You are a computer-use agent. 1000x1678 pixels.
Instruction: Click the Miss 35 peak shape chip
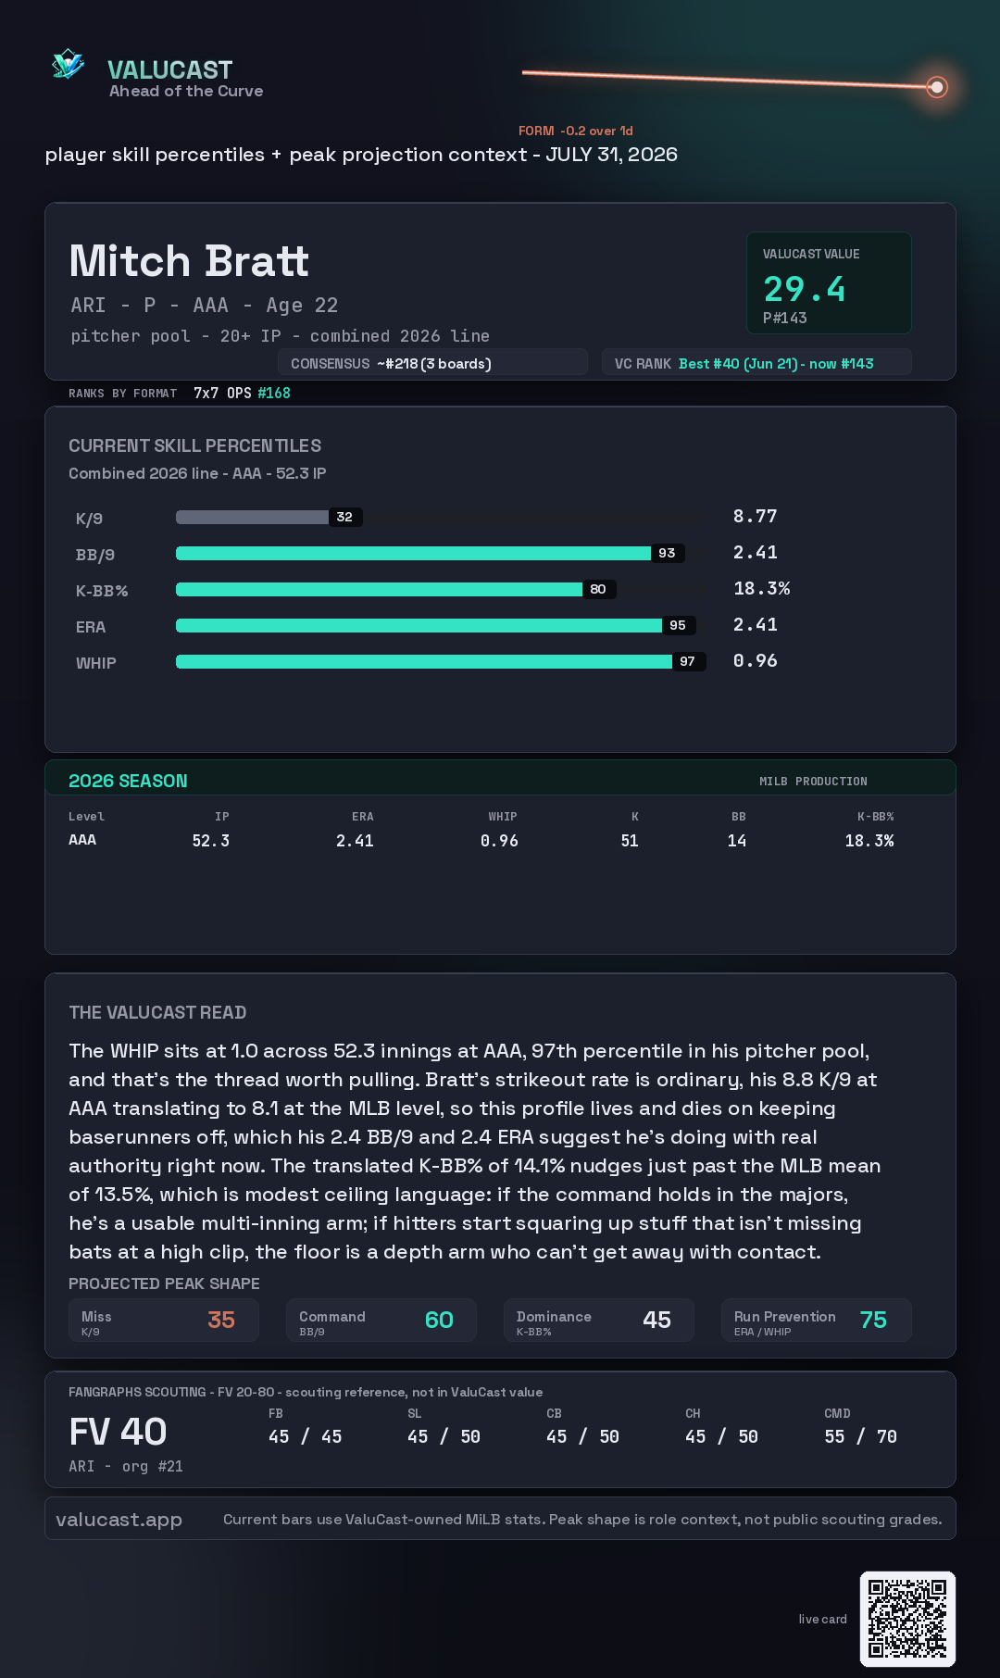point(164,1320)
